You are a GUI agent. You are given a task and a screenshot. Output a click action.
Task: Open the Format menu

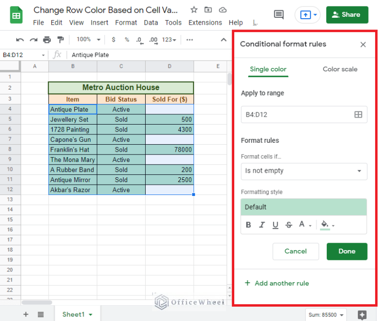[126, 23]
